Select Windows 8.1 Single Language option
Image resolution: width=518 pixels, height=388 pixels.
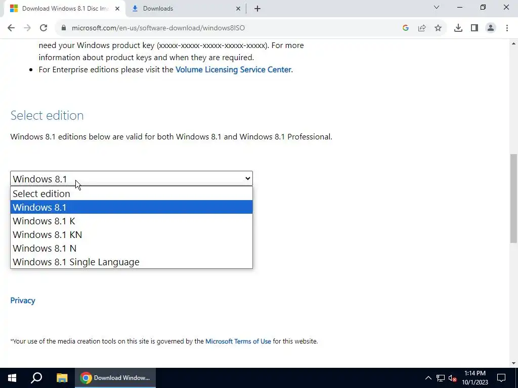coord(132,262)
